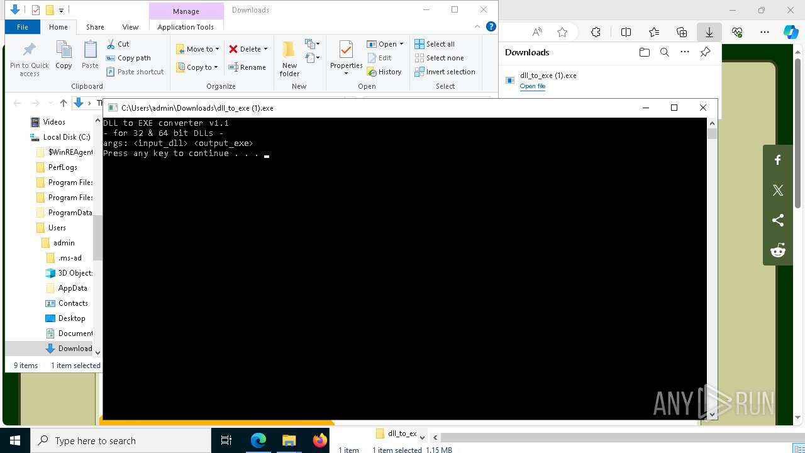This screenshot has height=453, width=805.
Task: Click the History command
Action: click(384, 72)
